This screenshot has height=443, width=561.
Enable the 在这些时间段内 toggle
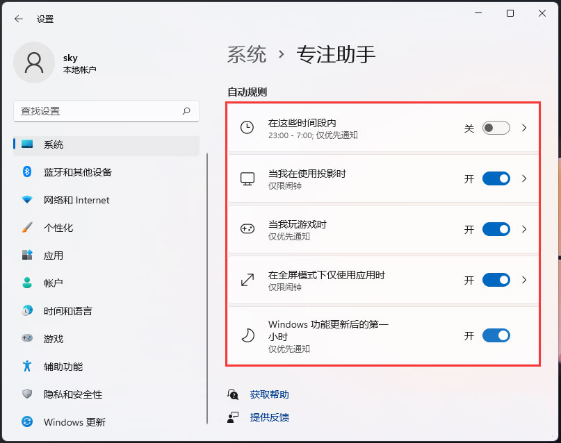point(496,128)
